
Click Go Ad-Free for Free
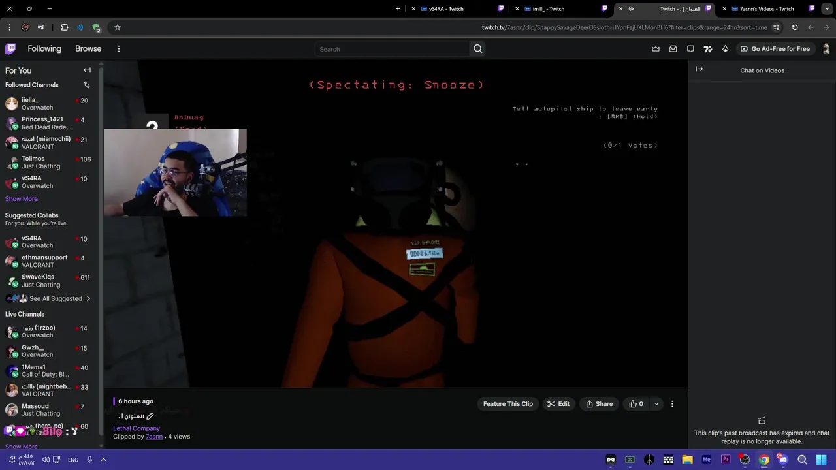coord(775,49)
